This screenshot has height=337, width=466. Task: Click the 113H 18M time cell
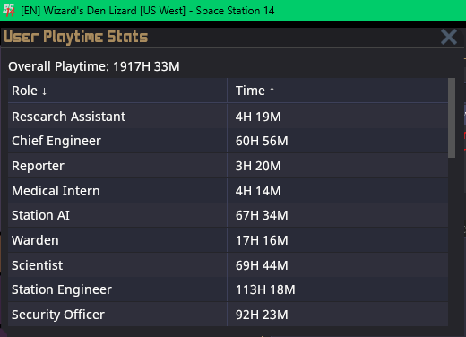pos(265,289)
